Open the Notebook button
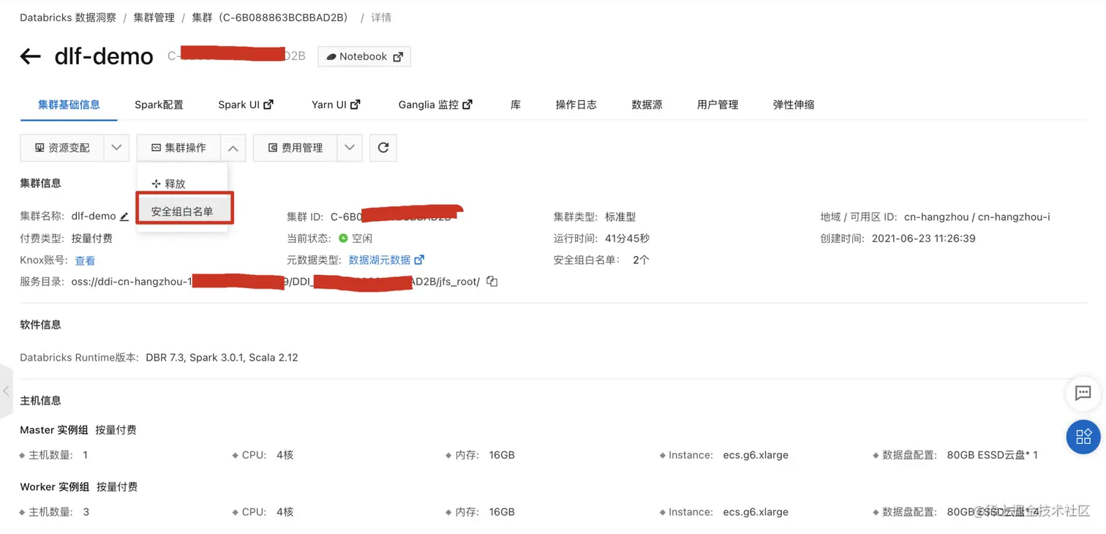 pos(364,56)
